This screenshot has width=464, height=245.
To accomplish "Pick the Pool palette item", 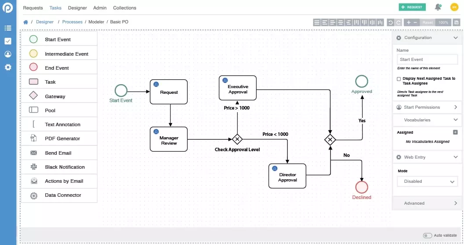I will click(59, 110).
